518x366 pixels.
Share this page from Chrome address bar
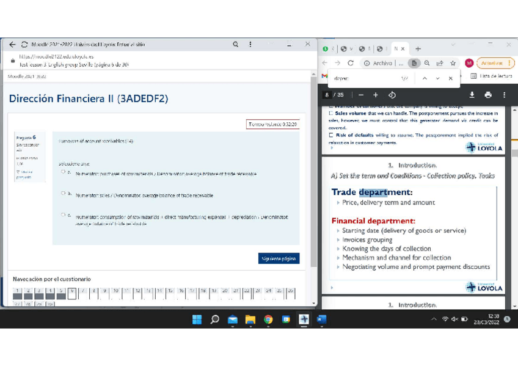(x=440, y=63)
